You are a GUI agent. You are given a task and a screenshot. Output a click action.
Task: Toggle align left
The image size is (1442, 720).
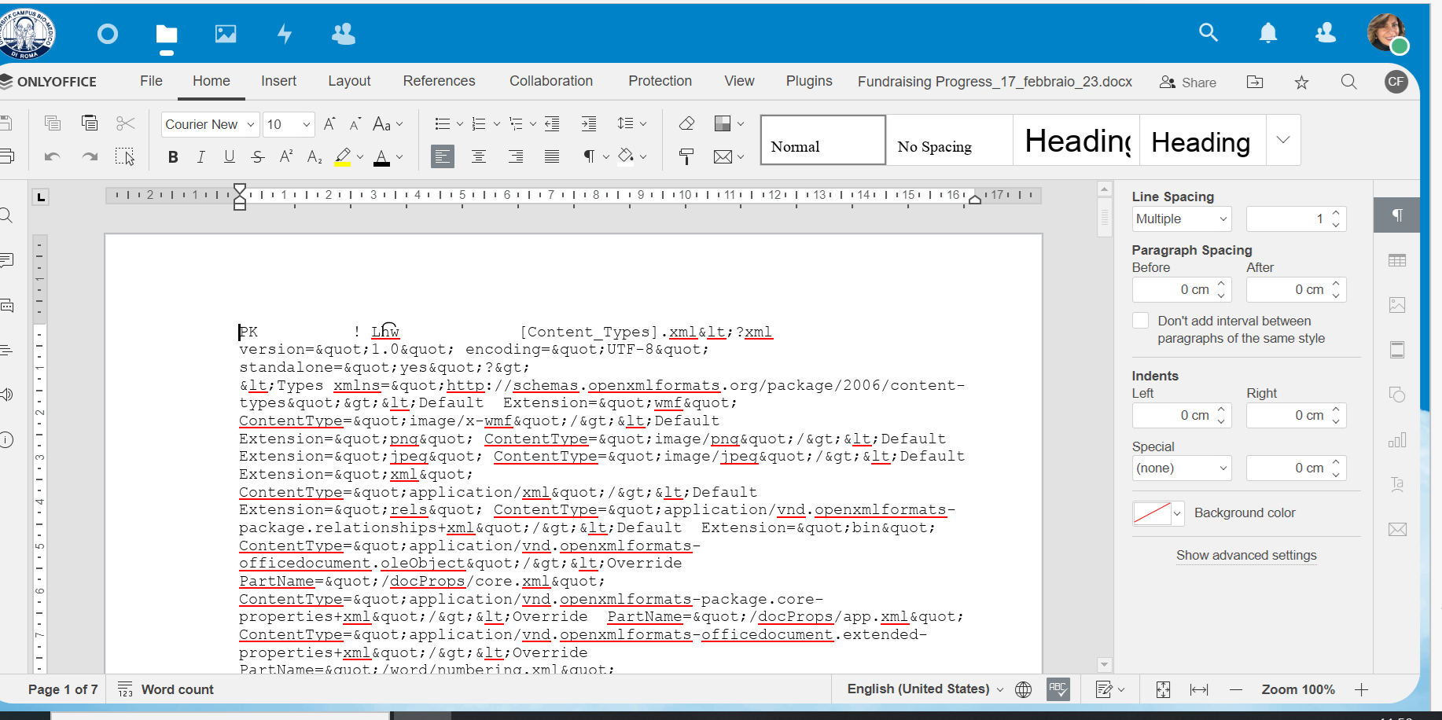coord(443,156)
